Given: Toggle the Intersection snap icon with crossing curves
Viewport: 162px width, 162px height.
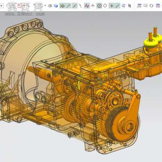Looking at the screenshot, I should 87,6.
